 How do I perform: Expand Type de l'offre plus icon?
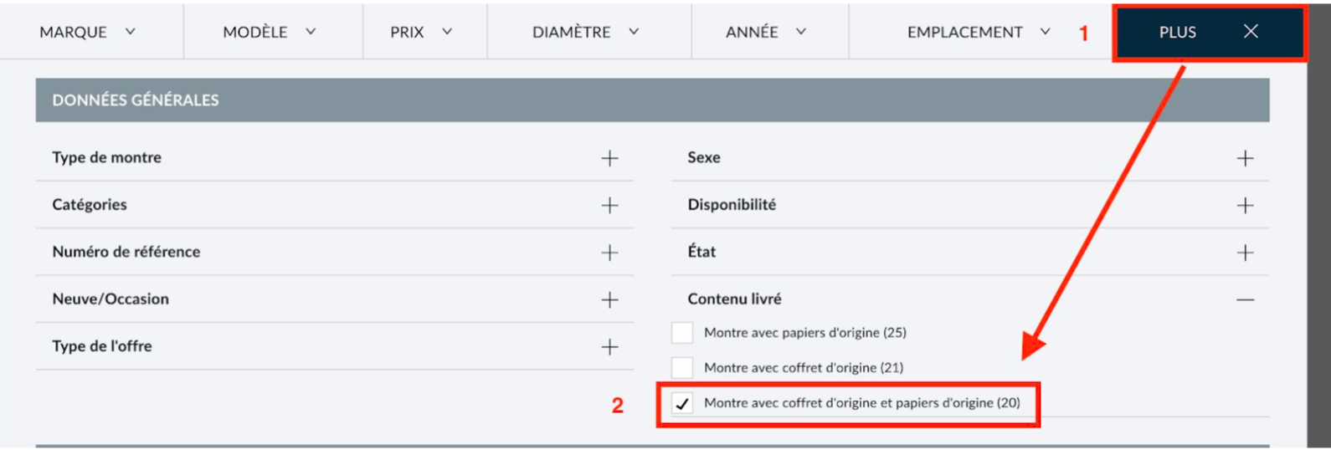[x=609, y=347]
